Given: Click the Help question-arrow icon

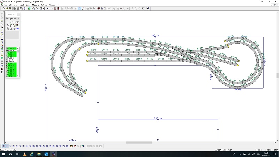Looking at the screenshot, I should coord(148,8).
